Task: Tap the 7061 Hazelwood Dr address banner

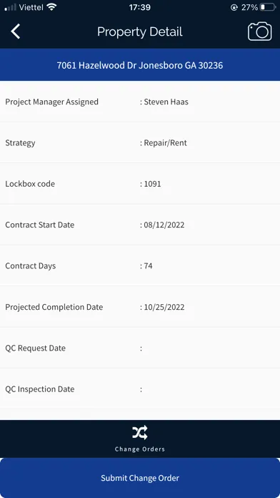Action: 140,65
